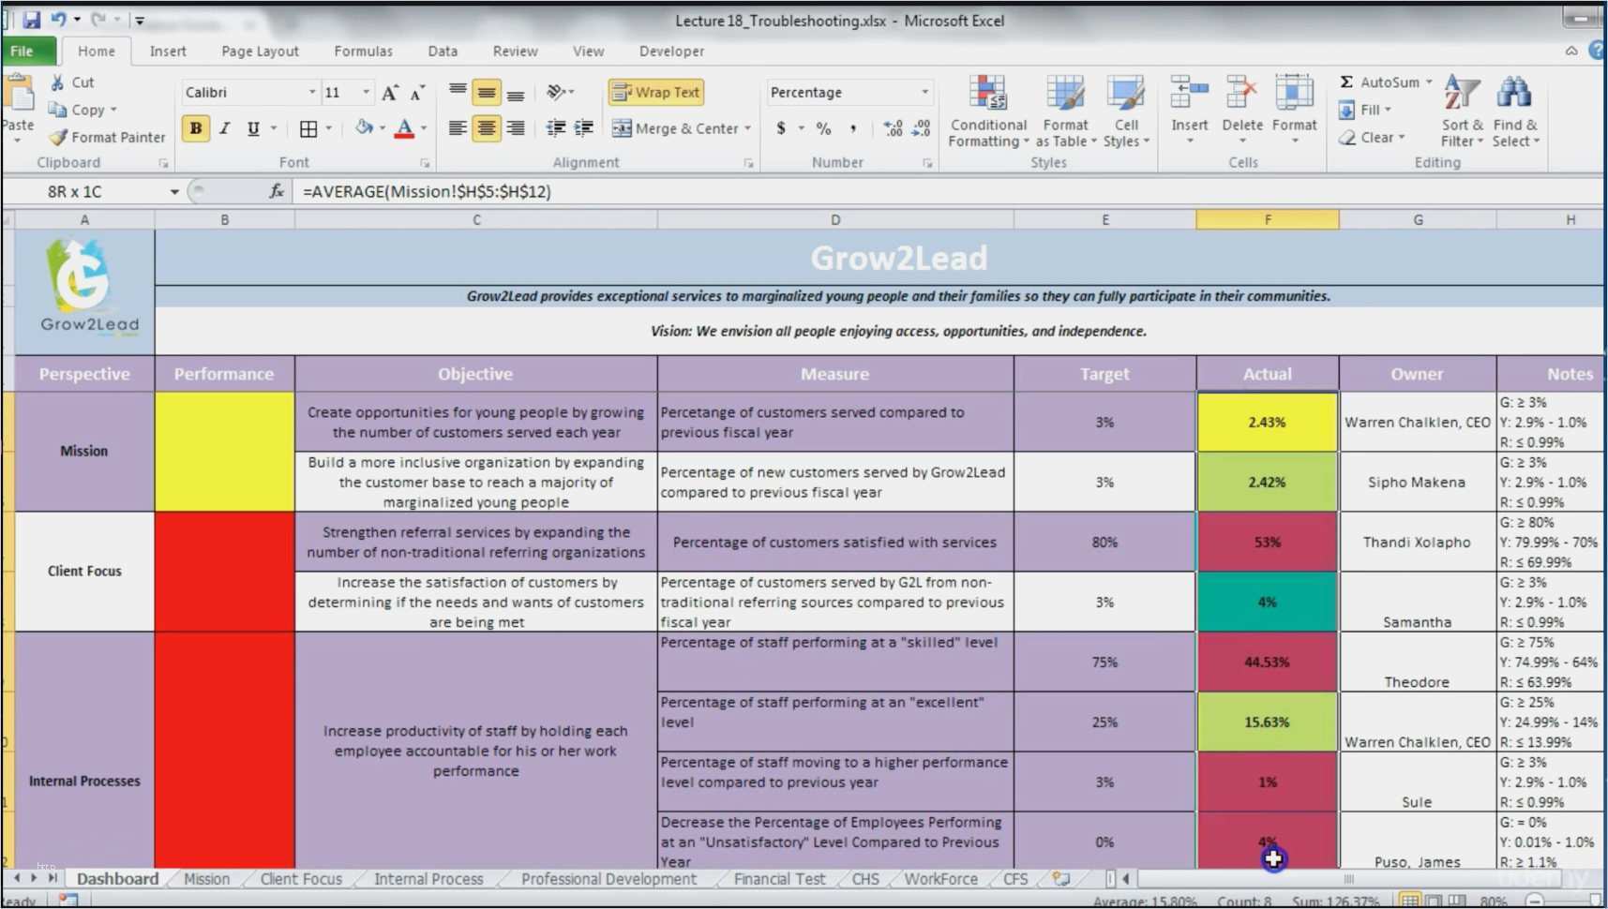Toggle Bold formatting

196,128
